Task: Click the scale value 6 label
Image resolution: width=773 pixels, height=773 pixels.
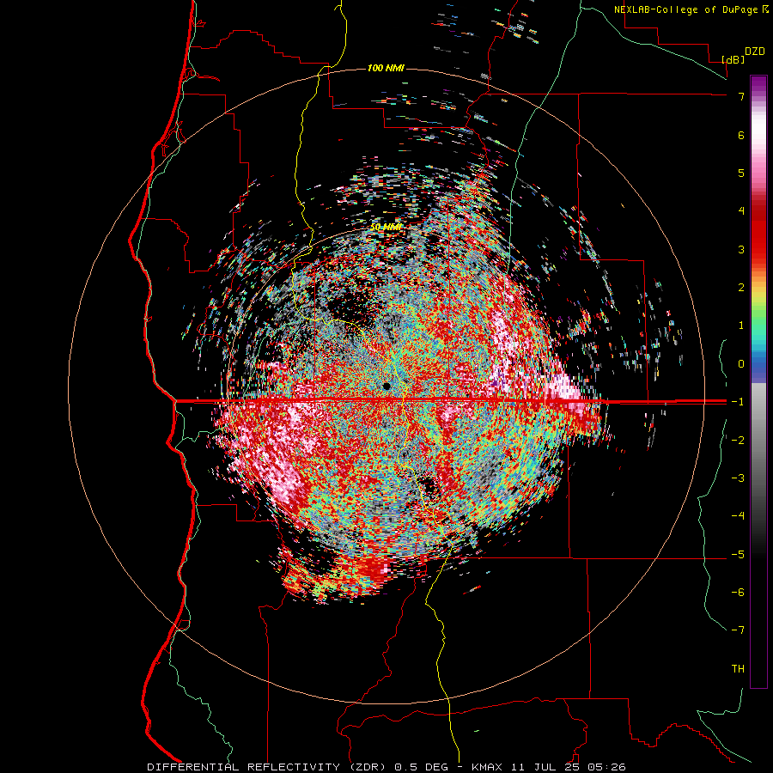Action: (x=741, y=135)
